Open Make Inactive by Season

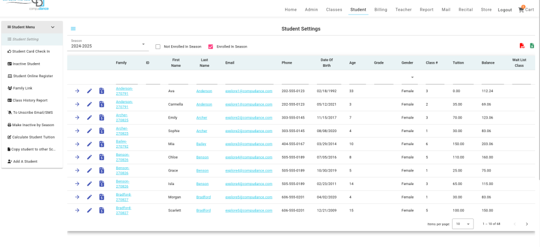coord(32,125)
